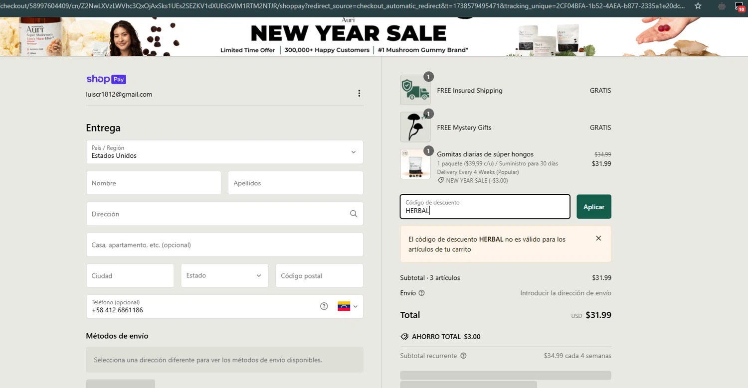Image resolution: width=748 pixels, height=388 pixels.
Task: Click into the Dirección address field
Action: click(224, 214)
